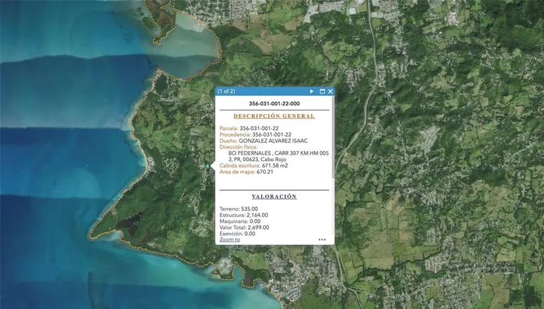Click the DESCRIPCIÓN GENERAL heading
Screen dimensions: 544x309
(x=274, y=116)
